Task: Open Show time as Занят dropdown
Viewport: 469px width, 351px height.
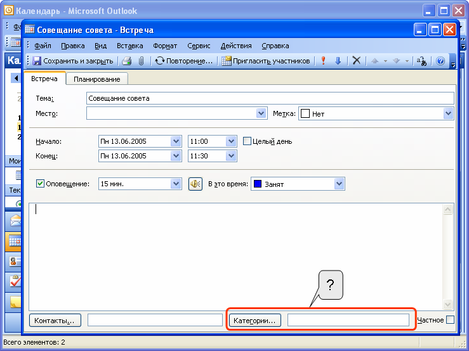Action: (339, 184)
